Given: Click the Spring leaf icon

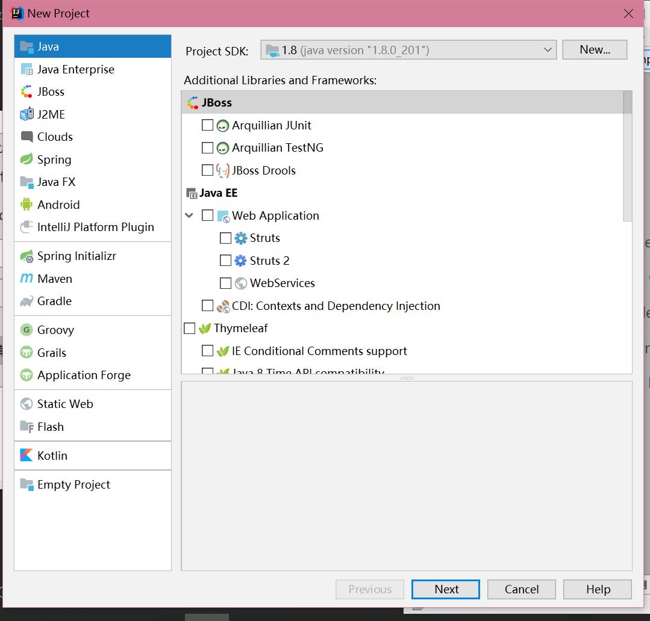Looking at the screenshot, I should pyautogui.click(x=27, y=159).
